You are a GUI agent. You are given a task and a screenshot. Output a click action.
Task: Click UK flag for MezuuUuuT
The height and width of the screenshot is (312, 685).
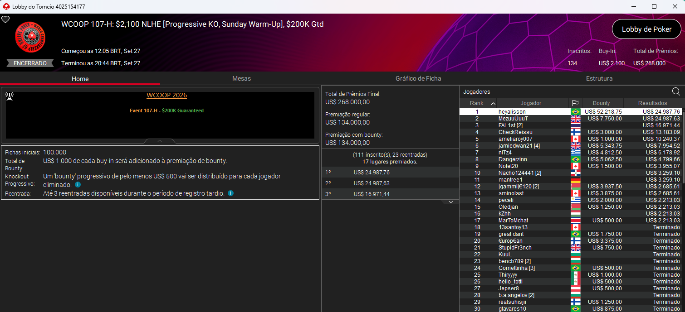point(575,118)
